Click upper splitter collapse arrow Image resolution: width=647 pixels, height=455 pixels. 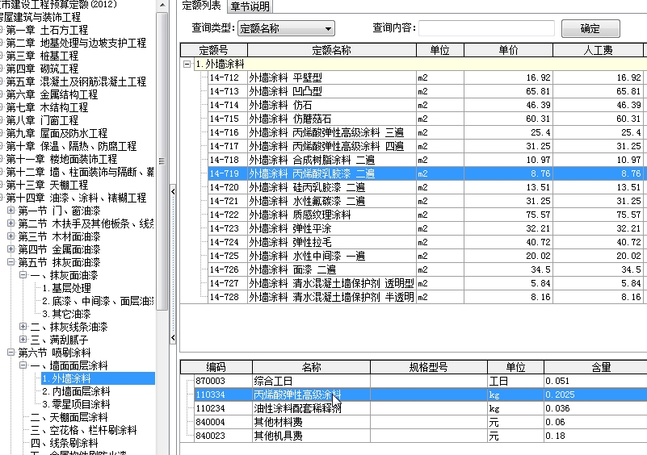[x=173, y=191]
